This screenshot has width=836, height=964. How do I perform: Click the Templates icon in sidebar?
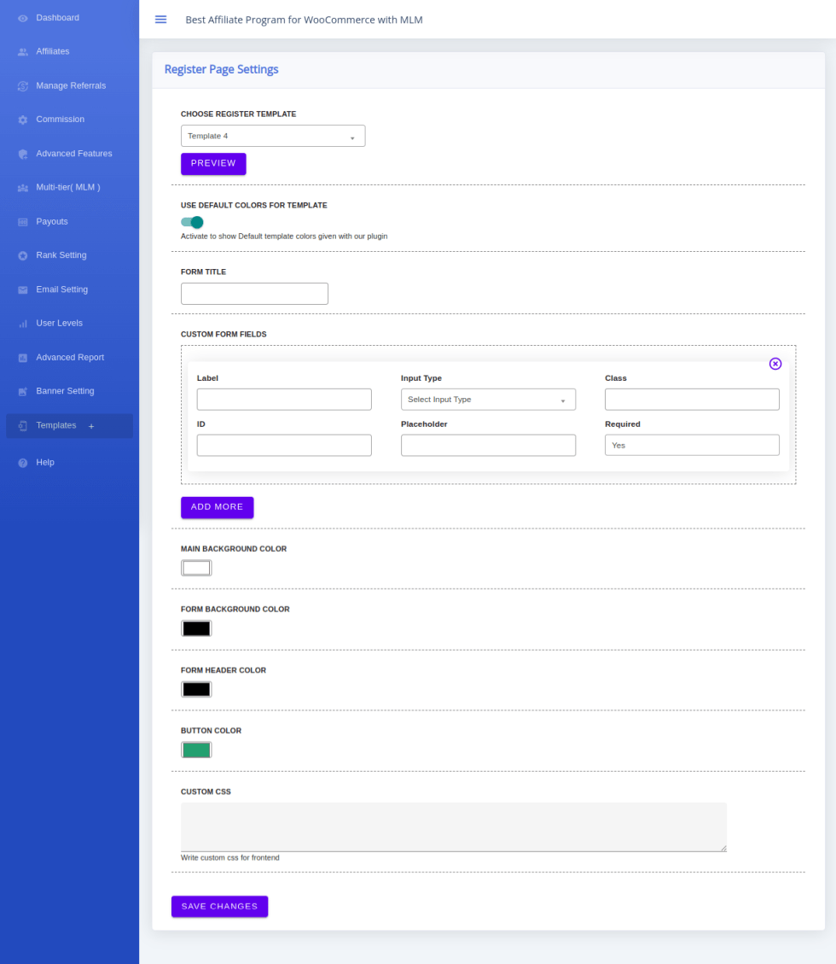coord(23,426)
